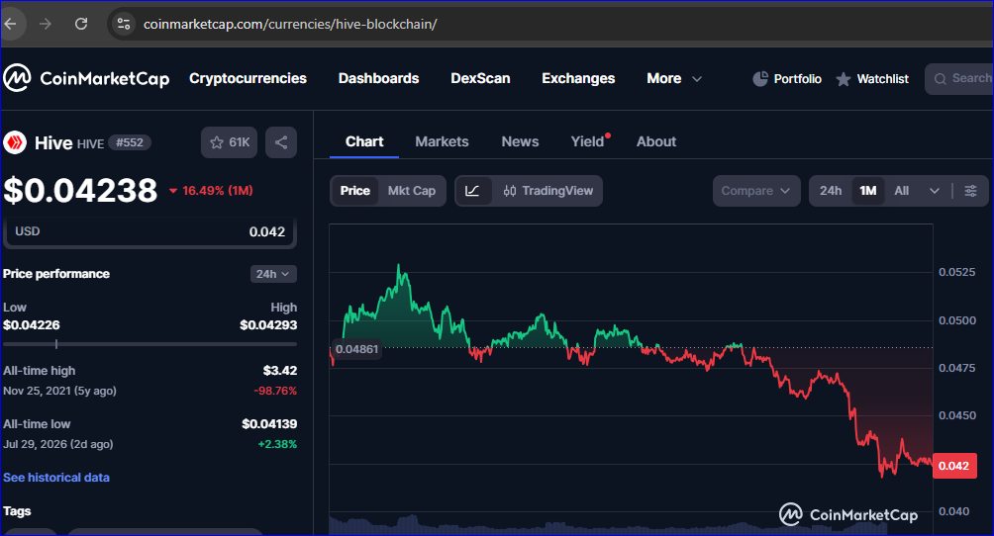Switch to the News tab
This screenshot has width=994, height=536.
tap(520, 141)
